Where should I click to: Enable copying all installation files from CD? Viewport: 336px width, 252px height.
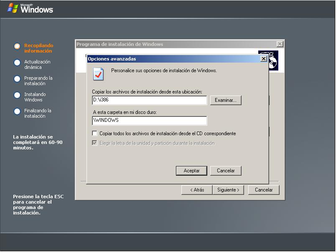tap(94, 133)
